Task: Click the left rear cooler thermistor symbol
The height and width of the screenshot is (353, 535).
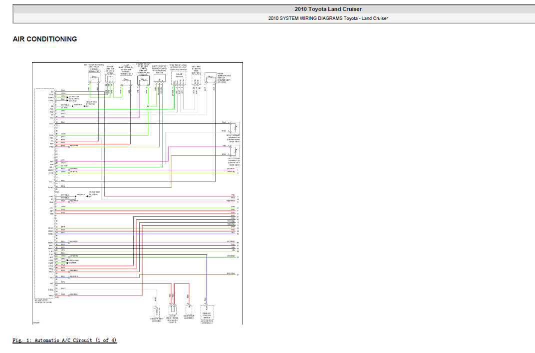Action: click(94, 78)
